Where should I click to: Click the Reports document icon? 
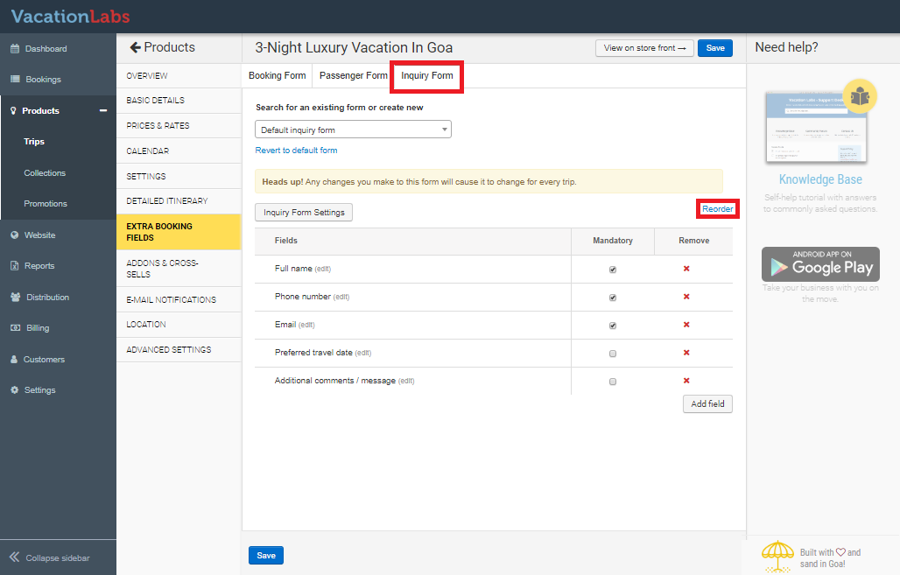click(x=14, y=266)
